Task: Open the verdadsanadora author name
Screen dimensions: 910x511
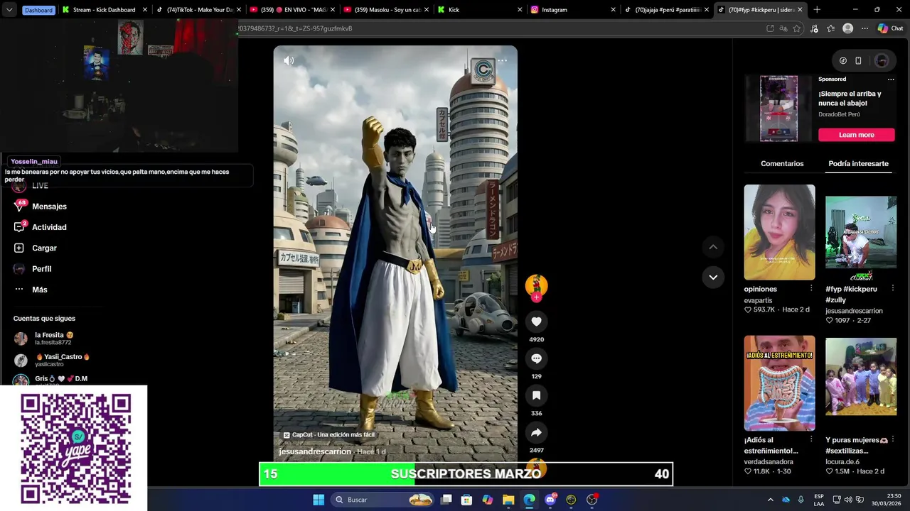Action: (769, 461)
